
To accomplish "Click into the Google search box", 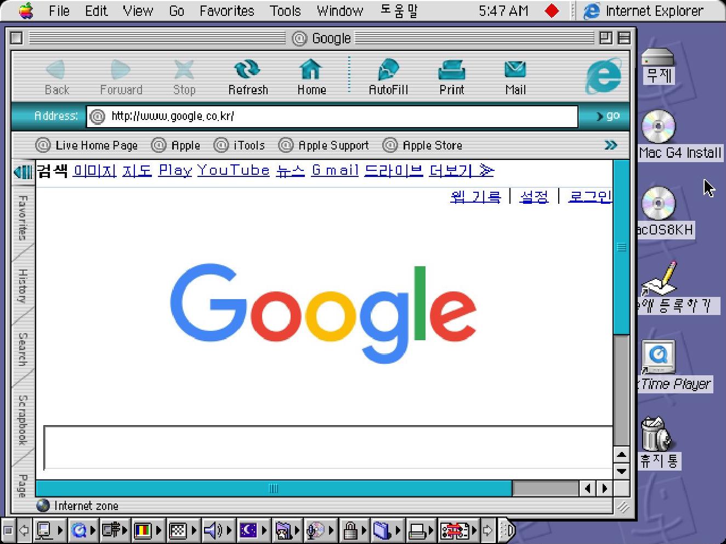I will point(328,447).
